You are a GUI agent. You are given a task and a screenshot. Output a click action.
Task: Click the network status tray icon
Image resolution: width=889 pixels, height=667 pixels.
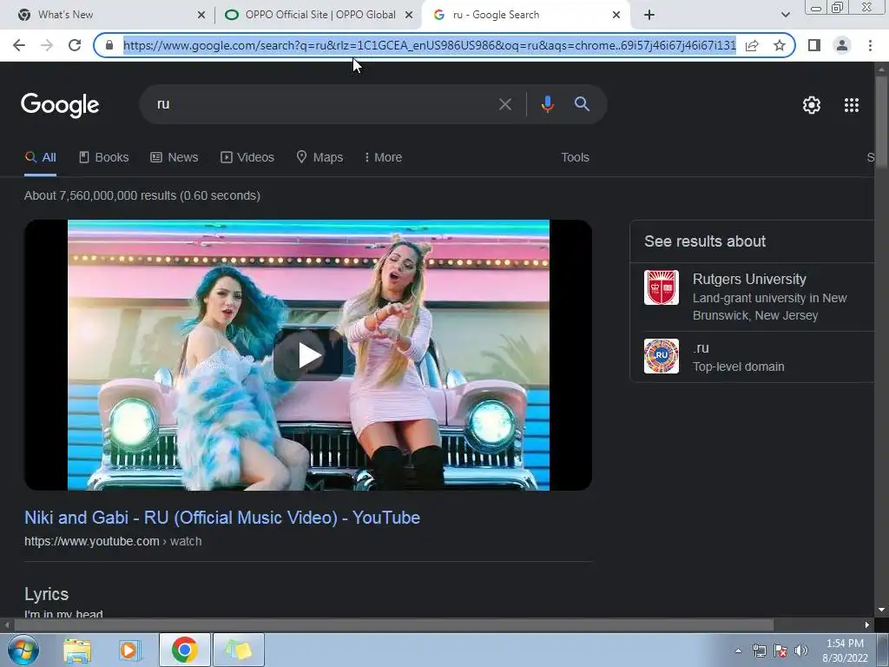pyautogui.click(x=759, y=650)
